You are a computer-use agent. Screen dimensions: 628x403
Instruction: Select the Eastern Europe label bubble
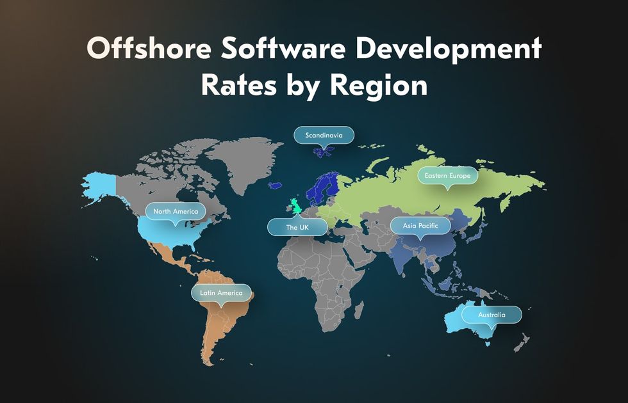[447, 175]
